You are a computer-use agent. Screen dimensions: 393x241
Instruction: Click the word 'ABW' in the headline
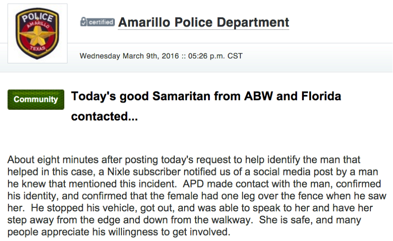coord(259,96)
